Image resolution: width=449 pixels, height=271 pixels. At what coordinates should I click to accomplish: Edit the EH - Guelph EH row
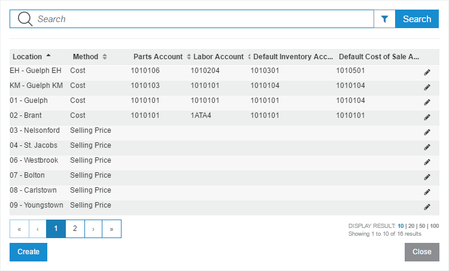(x=427, y=72)
